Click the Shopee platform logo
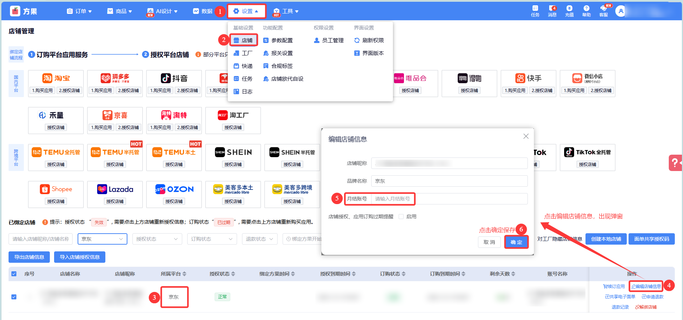Screen dimensions: 683x320 [56, 189]
